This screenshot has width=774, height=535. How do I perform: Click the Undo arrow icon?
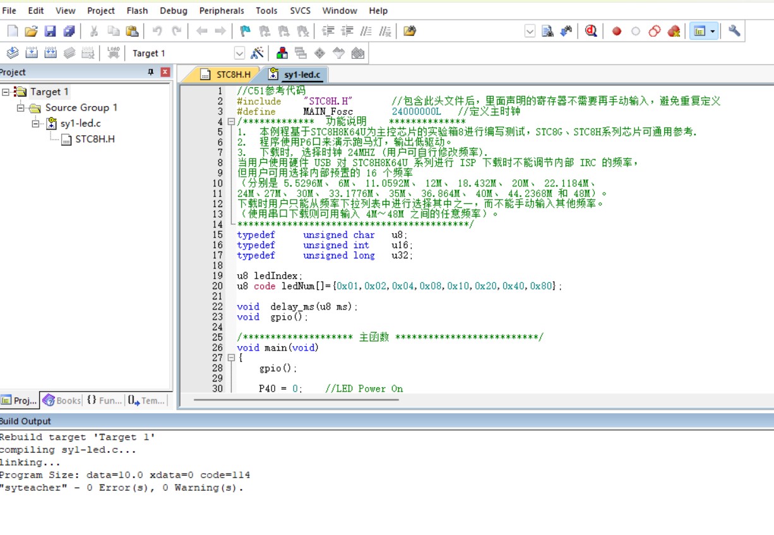pos(157,31)
